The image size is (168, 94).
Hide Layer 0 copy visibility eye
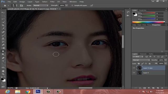tap(134, 68)
